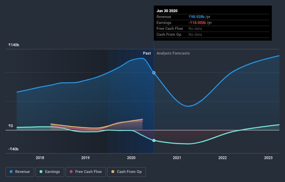This screenshot has height=182, width=285.
Task: Click the Revenue data point marker on the blue line
Action: [154, 73]
